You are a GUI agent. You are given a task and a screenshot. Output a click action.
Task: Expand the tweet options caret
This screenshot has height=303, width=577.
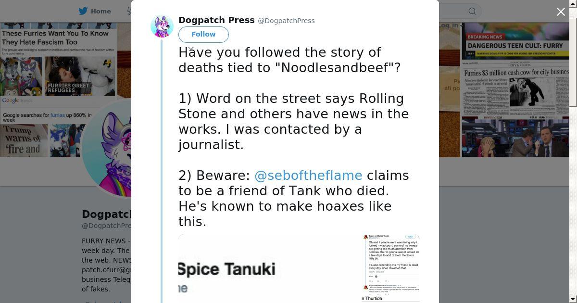(x=191, y=49)
